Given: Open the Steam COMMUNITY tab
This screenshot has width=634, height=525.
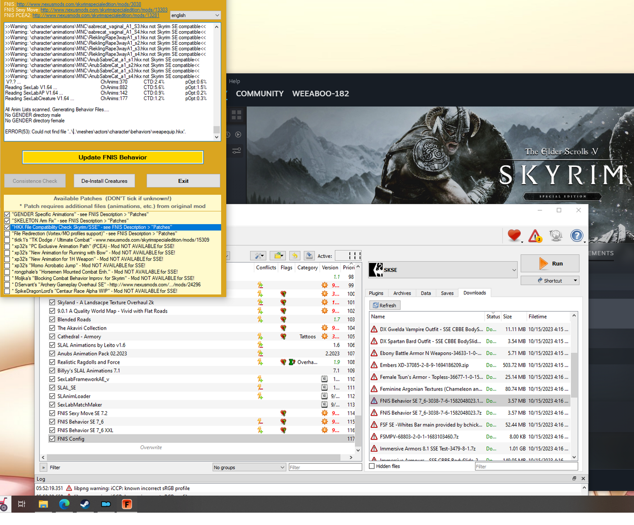Looking at the screenshot, I should pyautogui.click(x=260, y=93).
